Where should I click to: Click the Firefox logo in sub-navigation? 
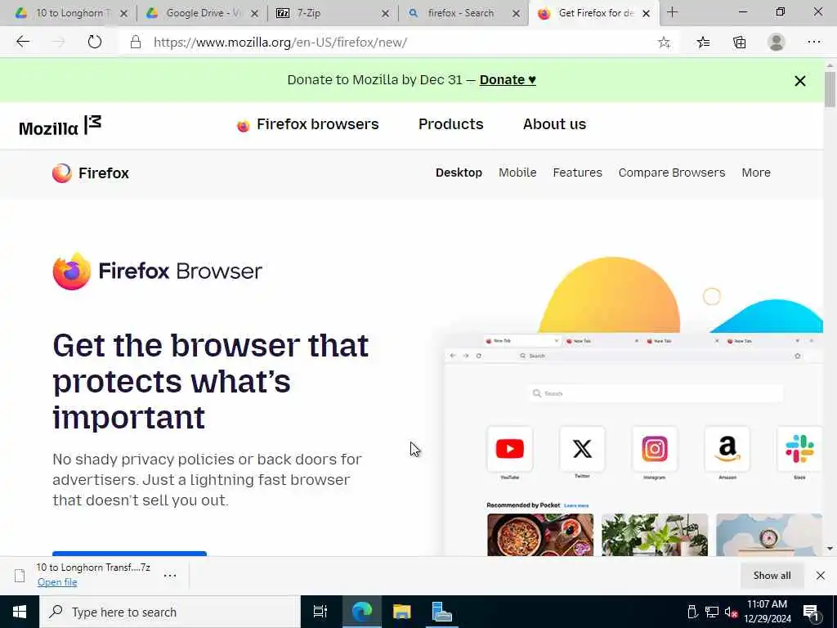pyautogui.click(x=90, y=173)
